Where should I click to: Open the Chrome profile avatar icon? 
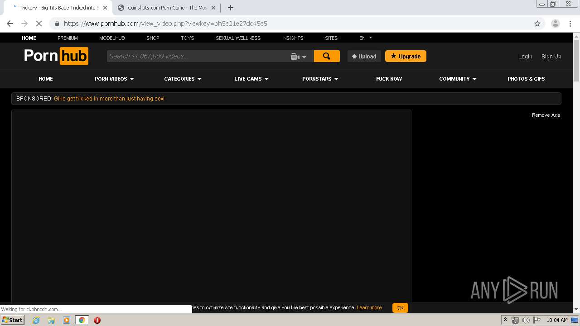(x=556, y=24)
